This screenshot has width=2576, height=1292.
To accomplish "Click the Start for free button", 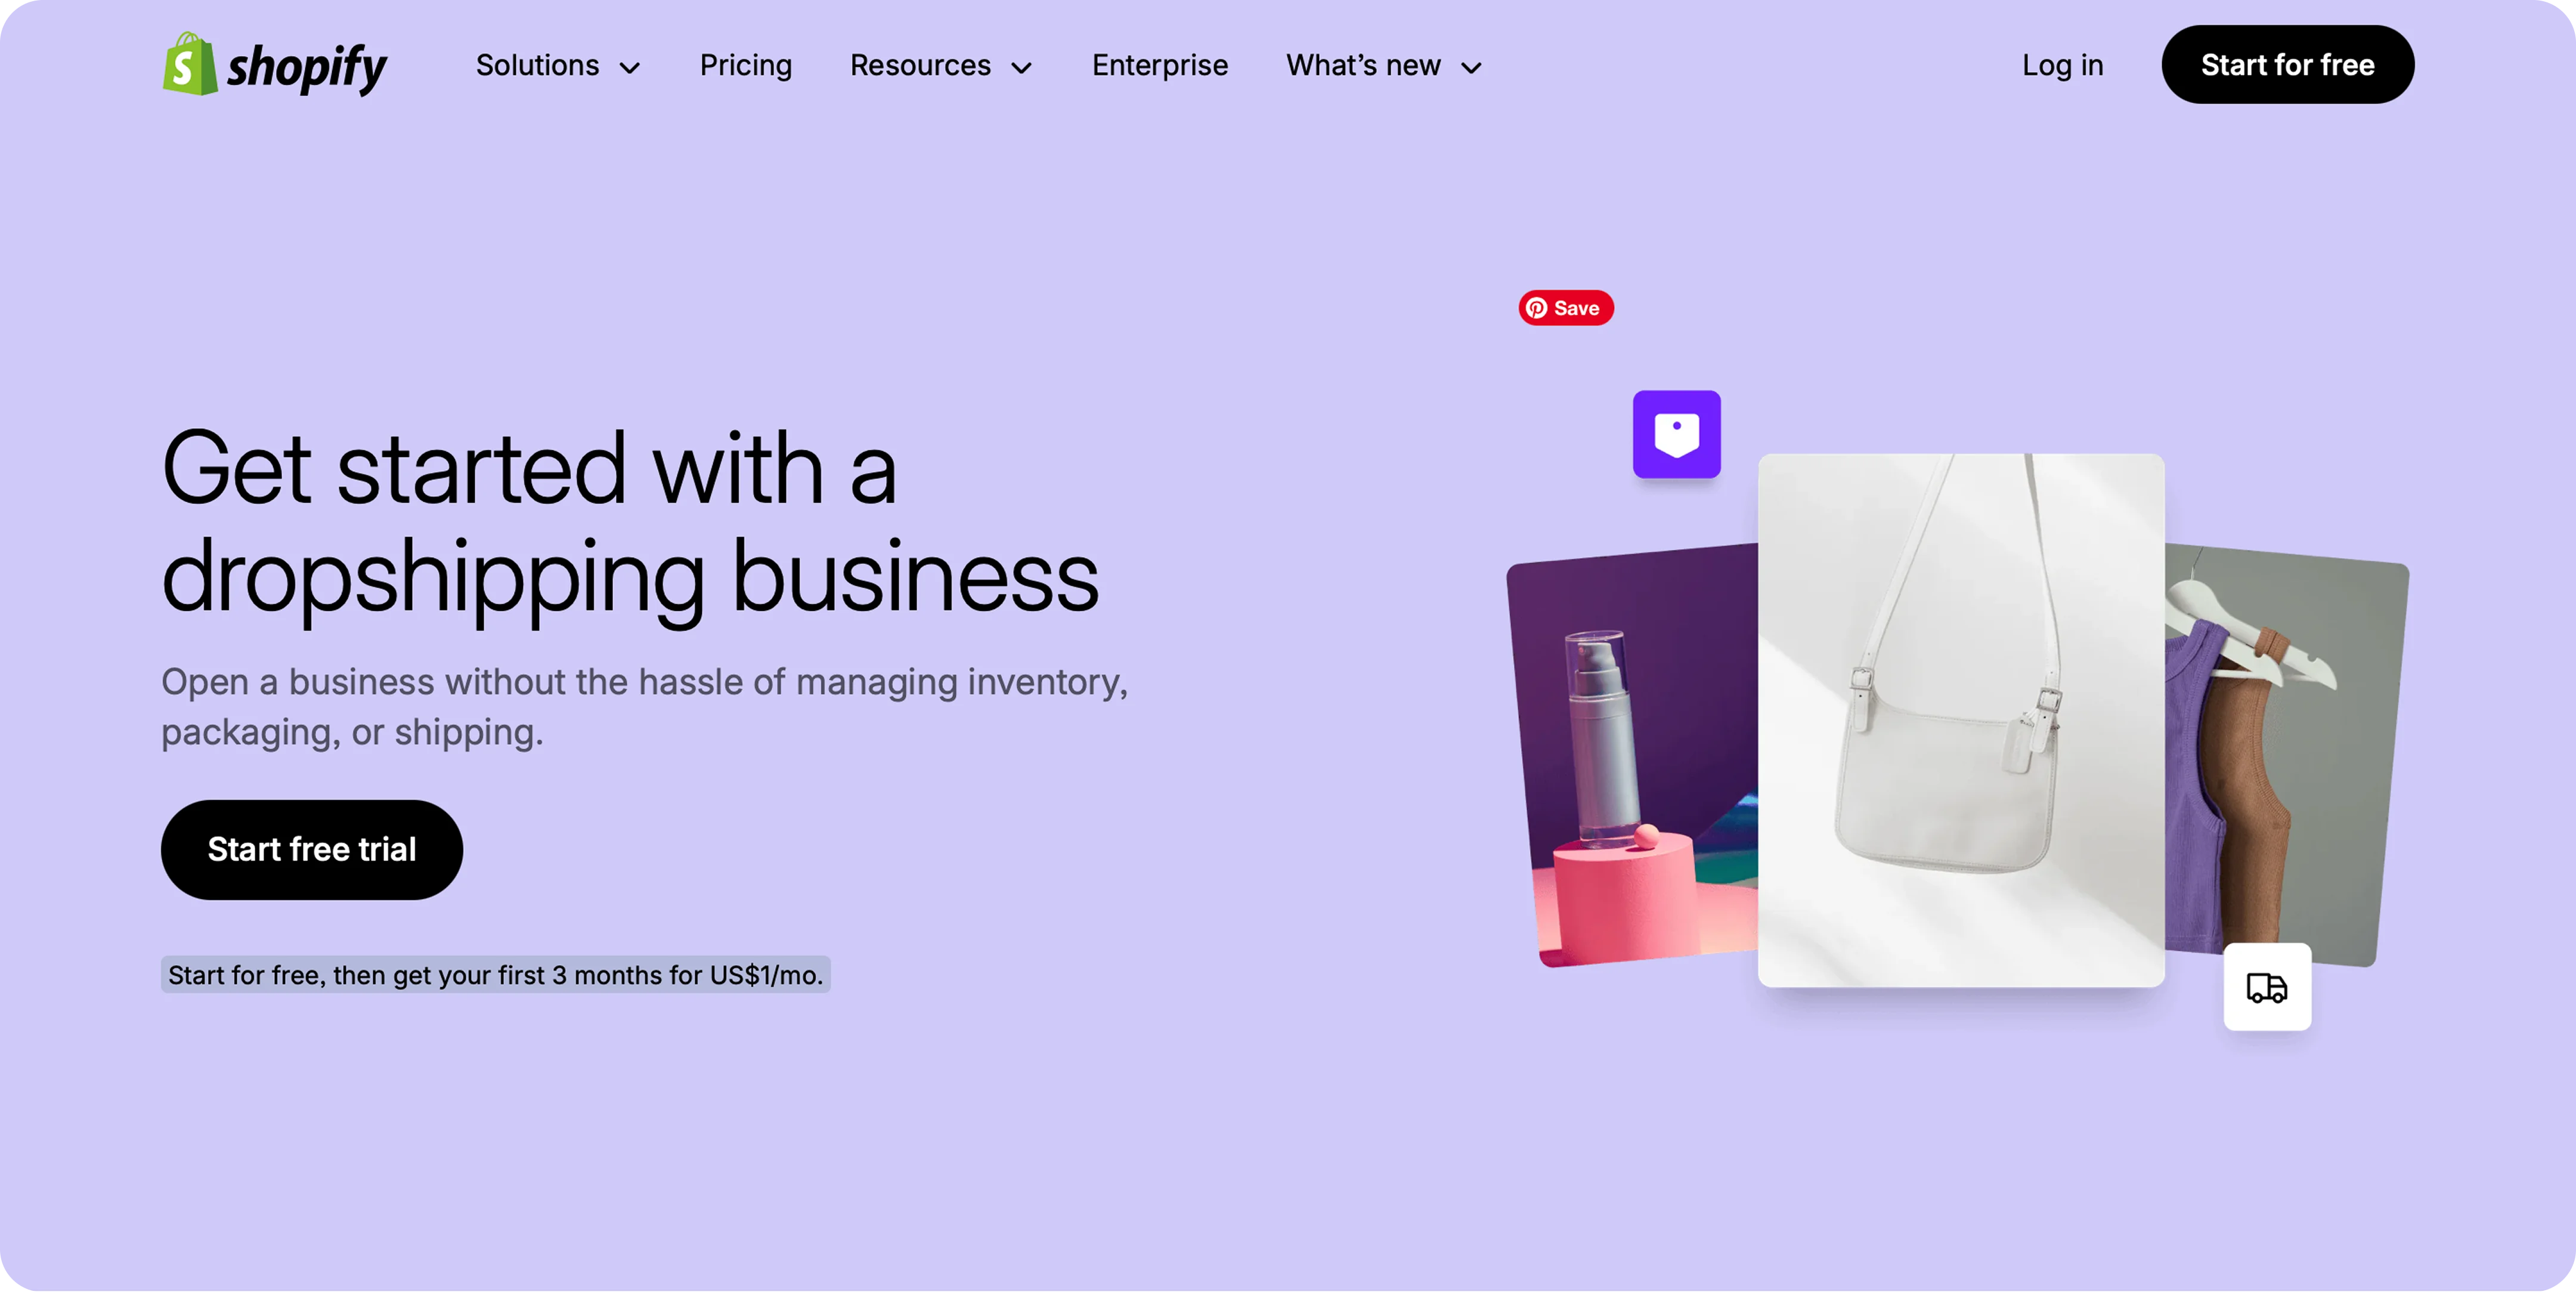I will (x=2287, y=64).
